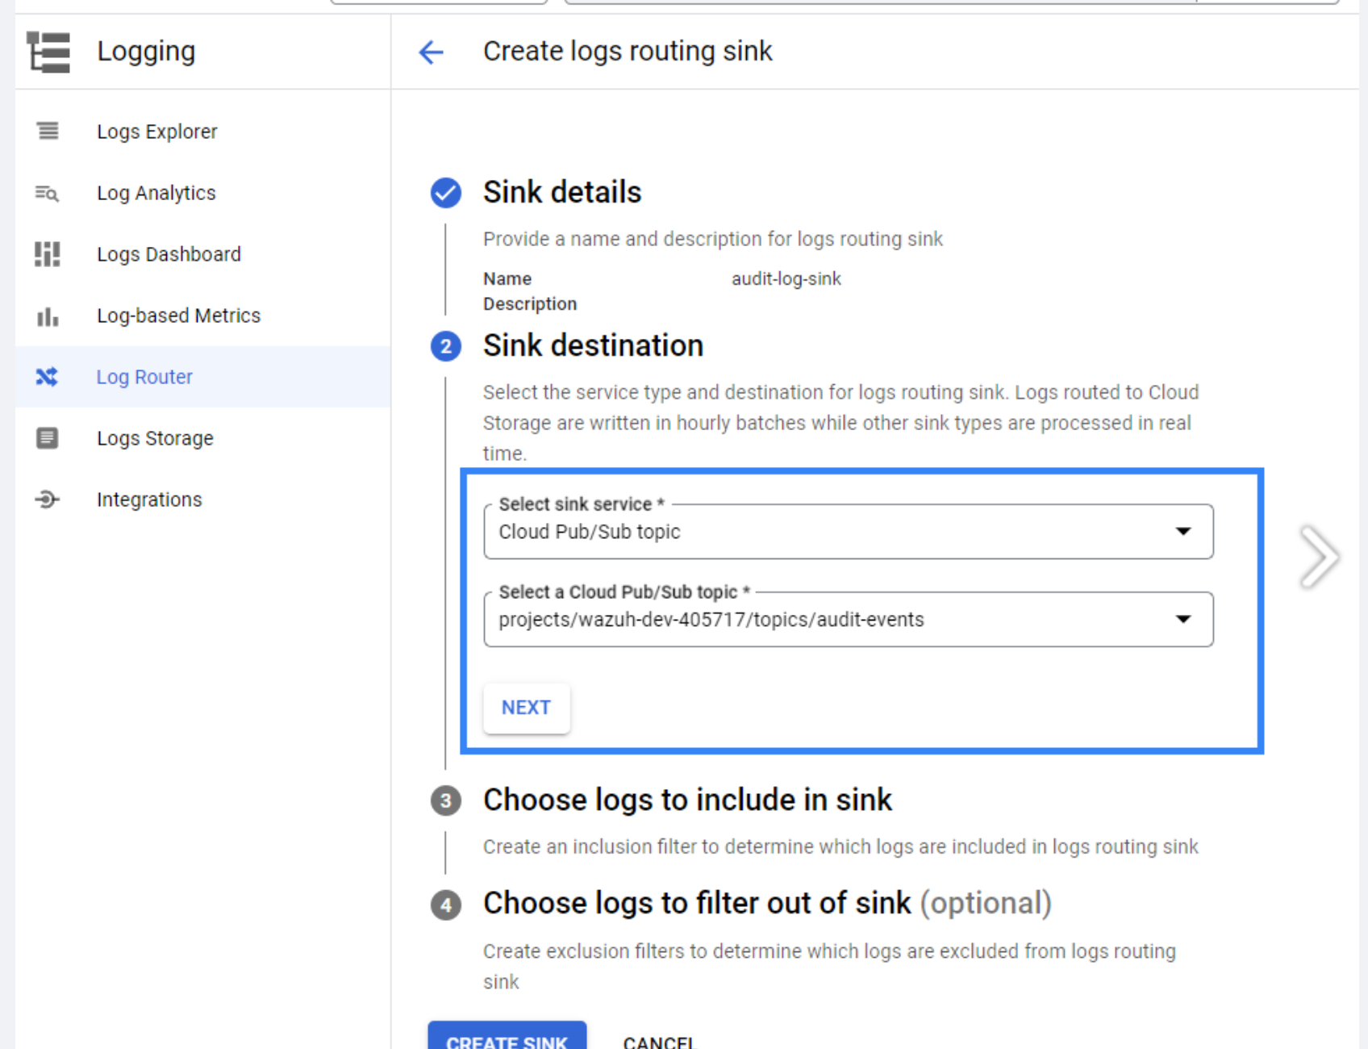Open Logs Storage in the sidebar
This screenshot has width=1368, height=1049.
[203, 438]
